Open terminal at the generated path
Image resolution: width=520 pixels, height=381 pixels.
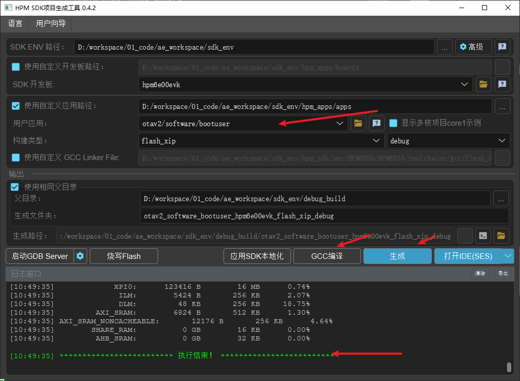(483, 236)
